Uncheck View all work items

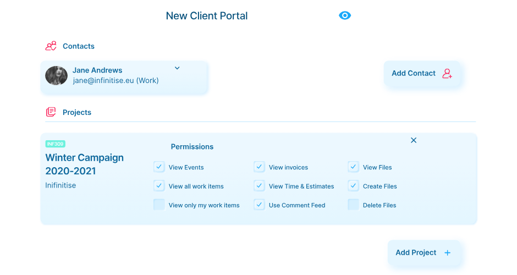[x=159, y=186]
